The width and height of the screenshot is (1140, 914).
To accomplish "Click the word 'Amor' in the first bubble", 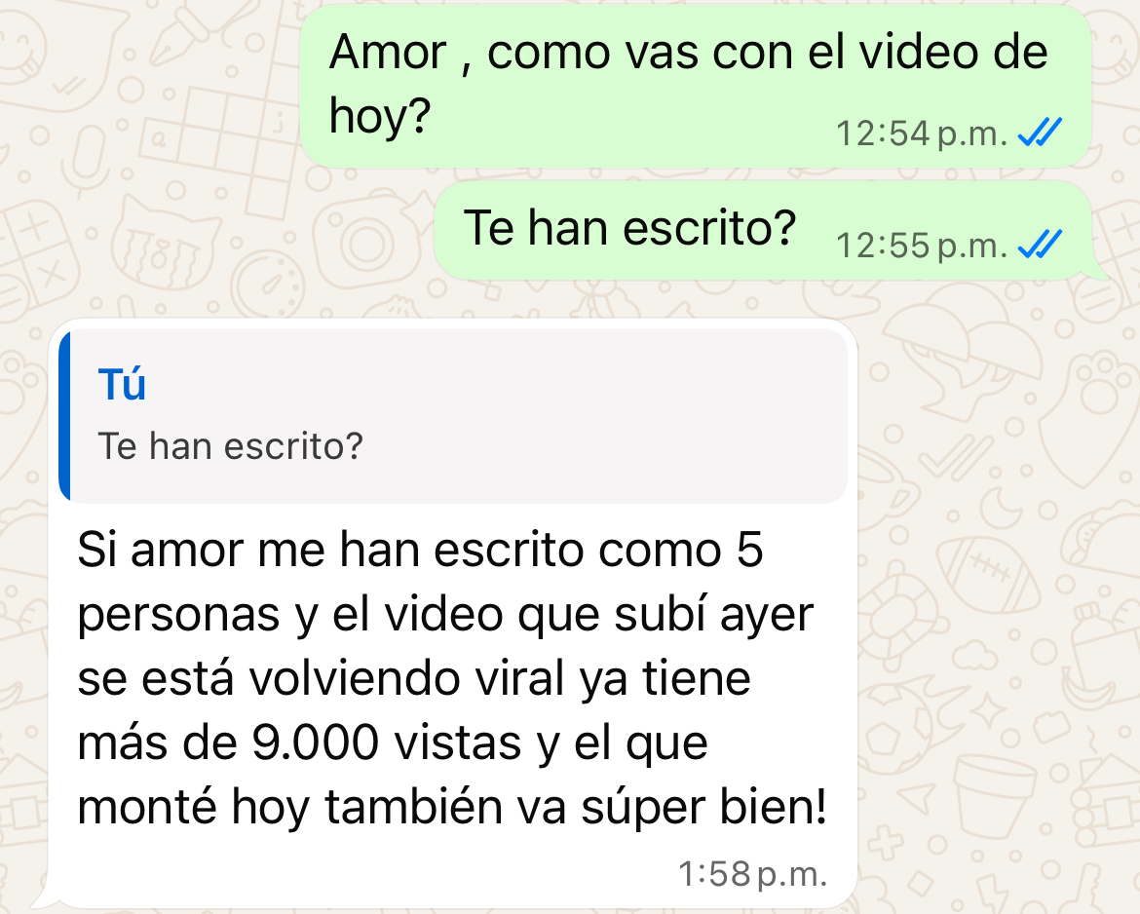I will (388, 53).
